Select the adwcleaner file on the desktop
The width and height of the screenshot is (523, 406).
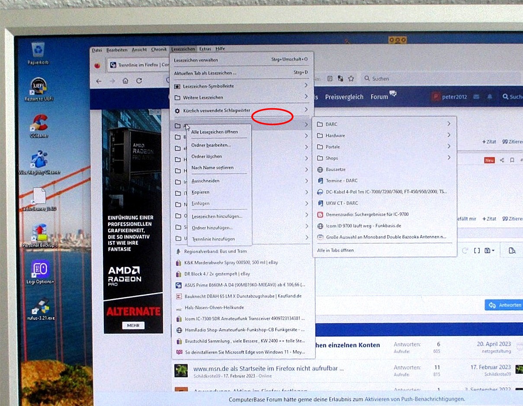(39, 200)
